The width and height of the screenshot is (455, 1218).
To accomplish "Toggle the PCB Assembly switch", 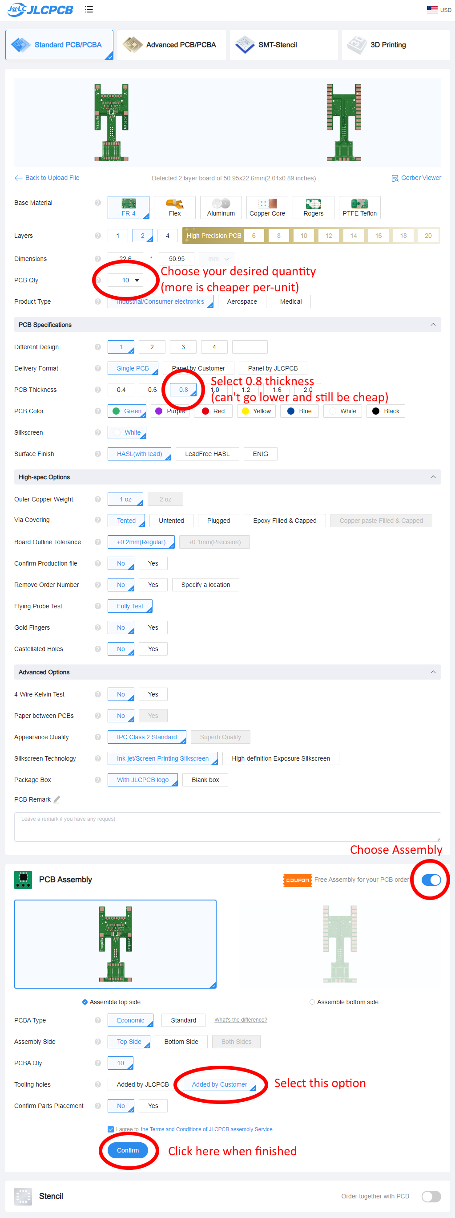I will 431,880.
